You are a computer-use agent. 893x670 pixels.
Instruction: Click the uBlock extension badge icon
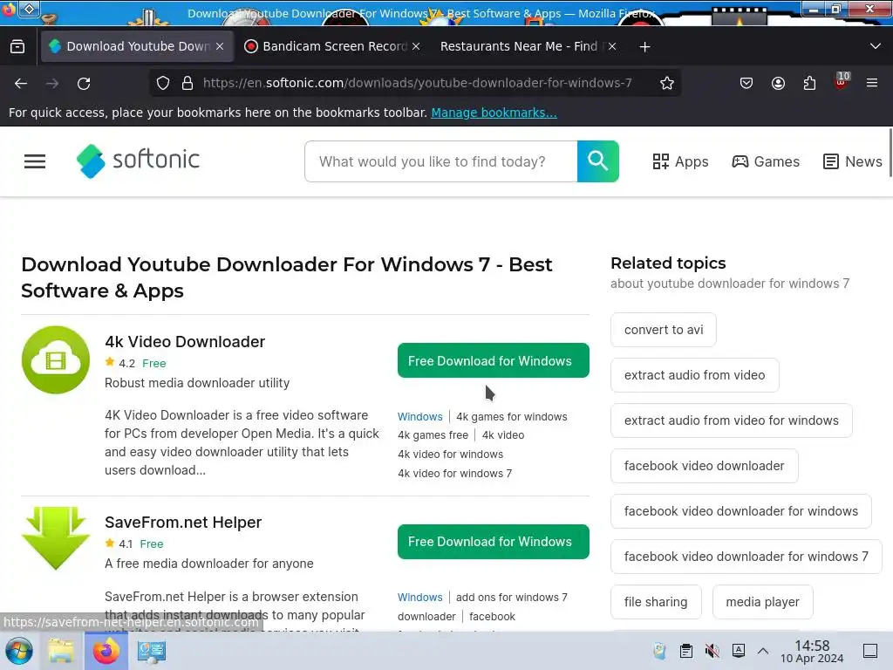point(841,82)
